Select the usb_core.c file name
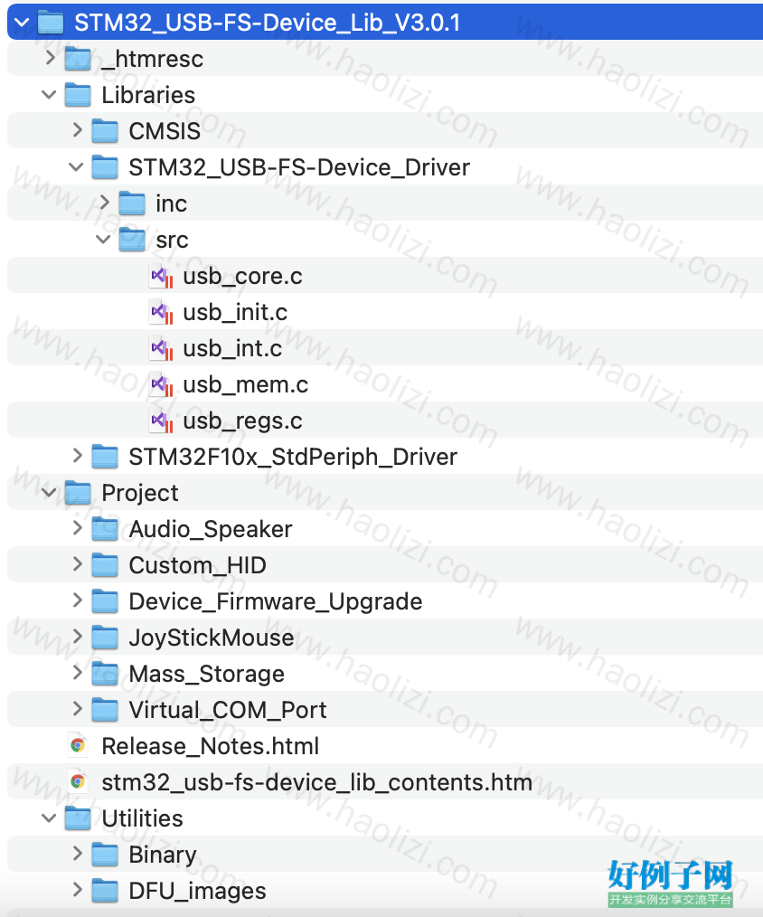 click(242, 276)
